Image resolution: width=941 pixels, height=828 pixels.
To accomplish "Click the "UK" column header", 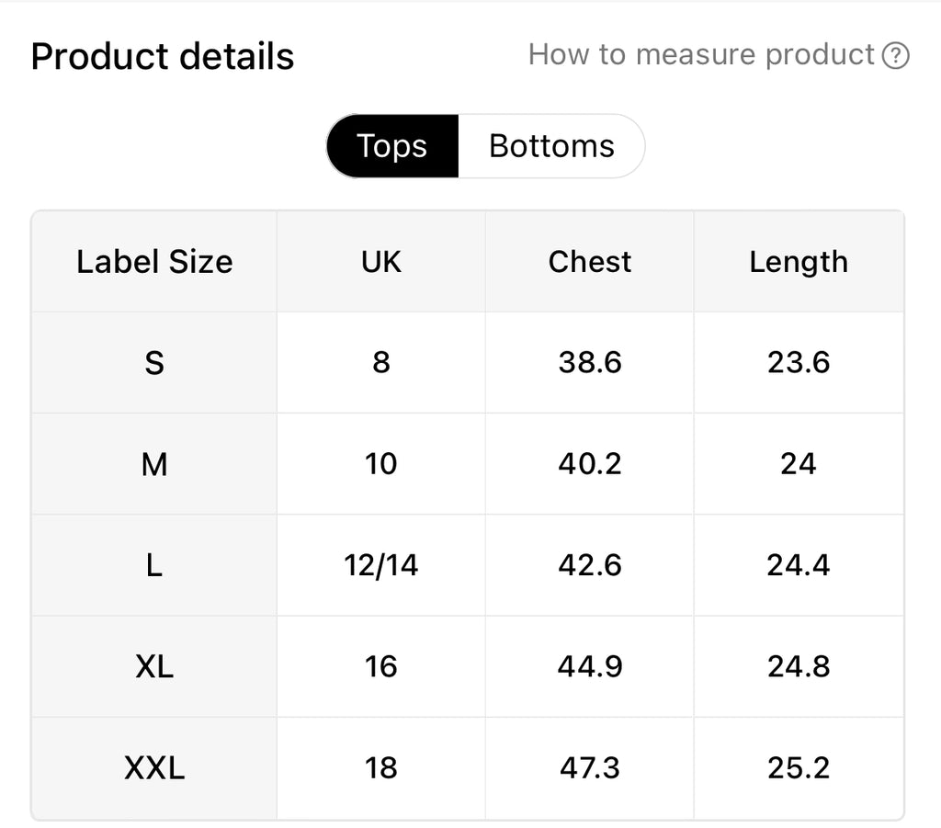I will (x=381, y=262).
